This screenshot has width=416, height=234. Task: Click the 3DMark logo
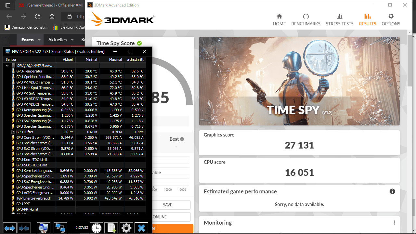122,19
